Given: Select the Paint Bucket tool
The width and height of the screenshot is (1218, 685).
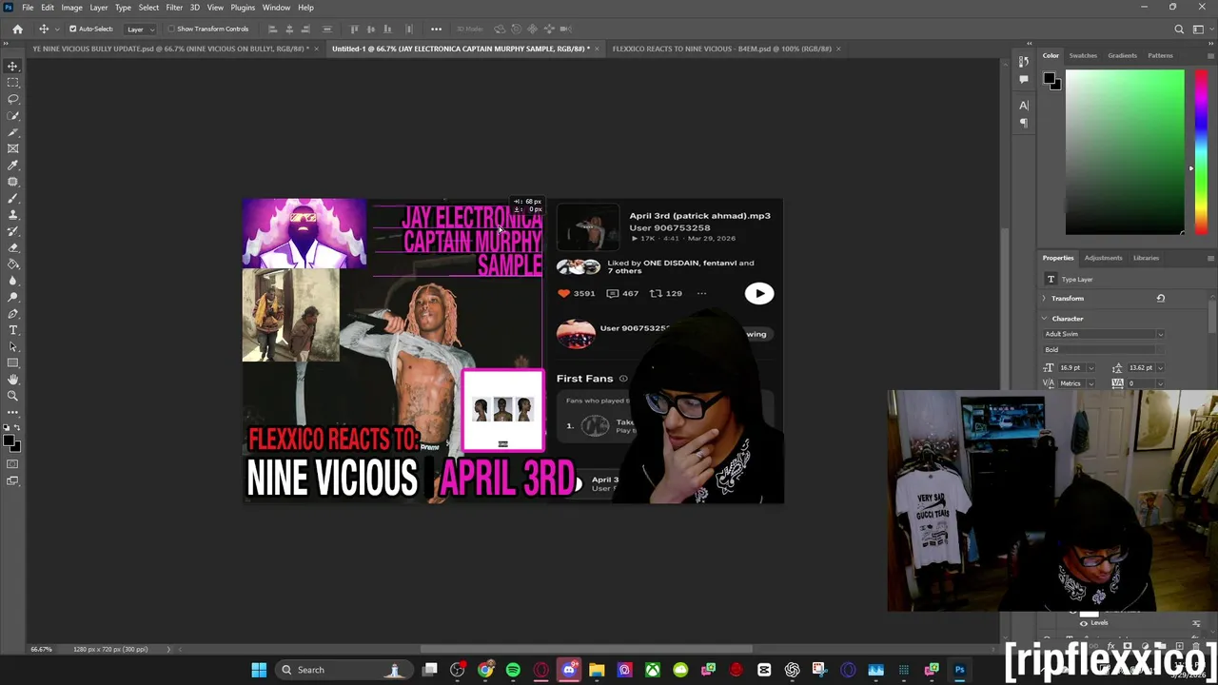Looking at the screenshot, I should [13, 264].
